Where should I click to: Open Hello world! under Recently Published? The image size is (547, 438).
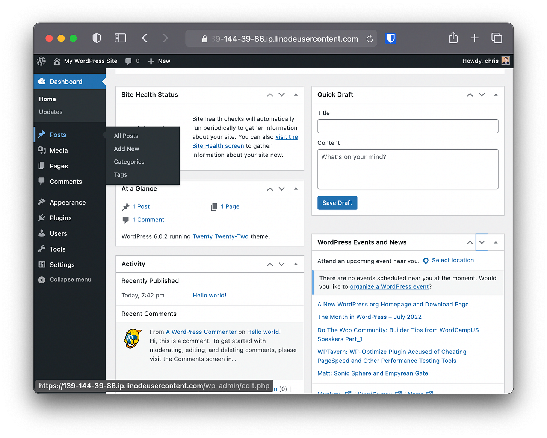(x=209, y=295)
